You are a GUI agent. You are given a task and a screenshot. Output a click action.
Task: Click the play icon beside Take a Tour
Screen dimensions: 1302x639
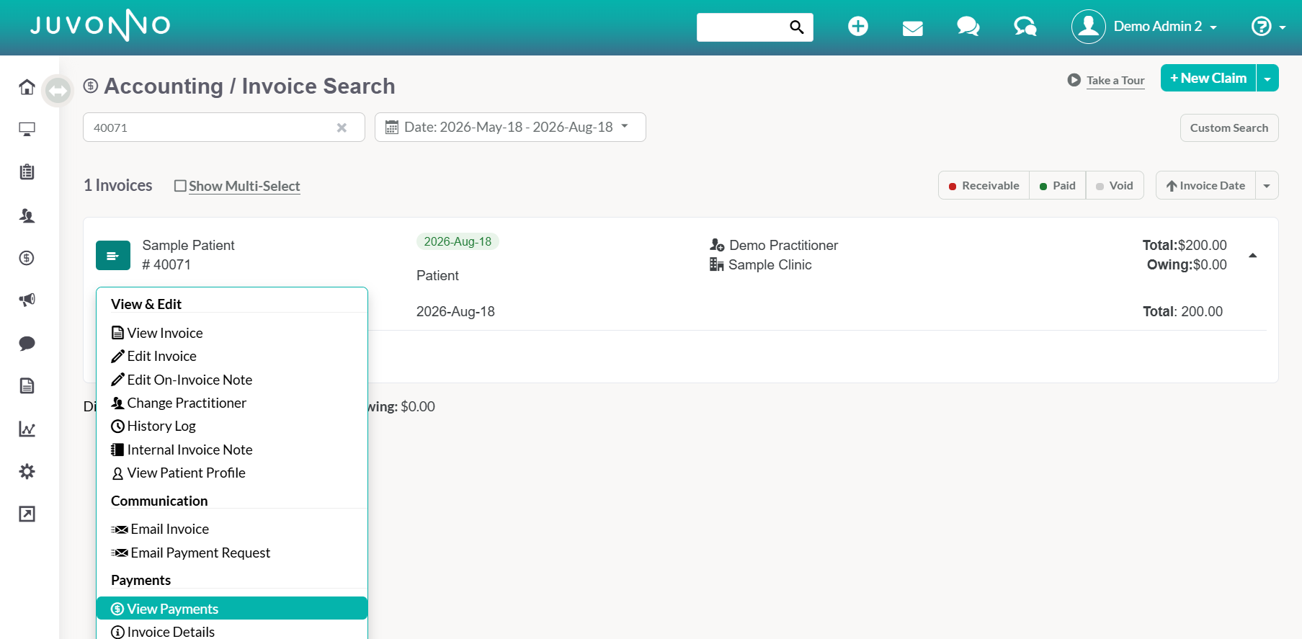(x=1074, y=80)
